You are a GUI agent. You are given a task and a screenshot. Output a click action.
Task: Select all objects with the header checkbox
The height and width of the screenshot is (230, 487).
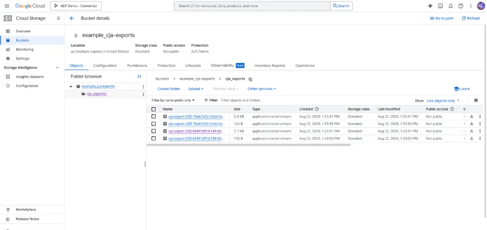pyautogui.click(x=154, y=109)
